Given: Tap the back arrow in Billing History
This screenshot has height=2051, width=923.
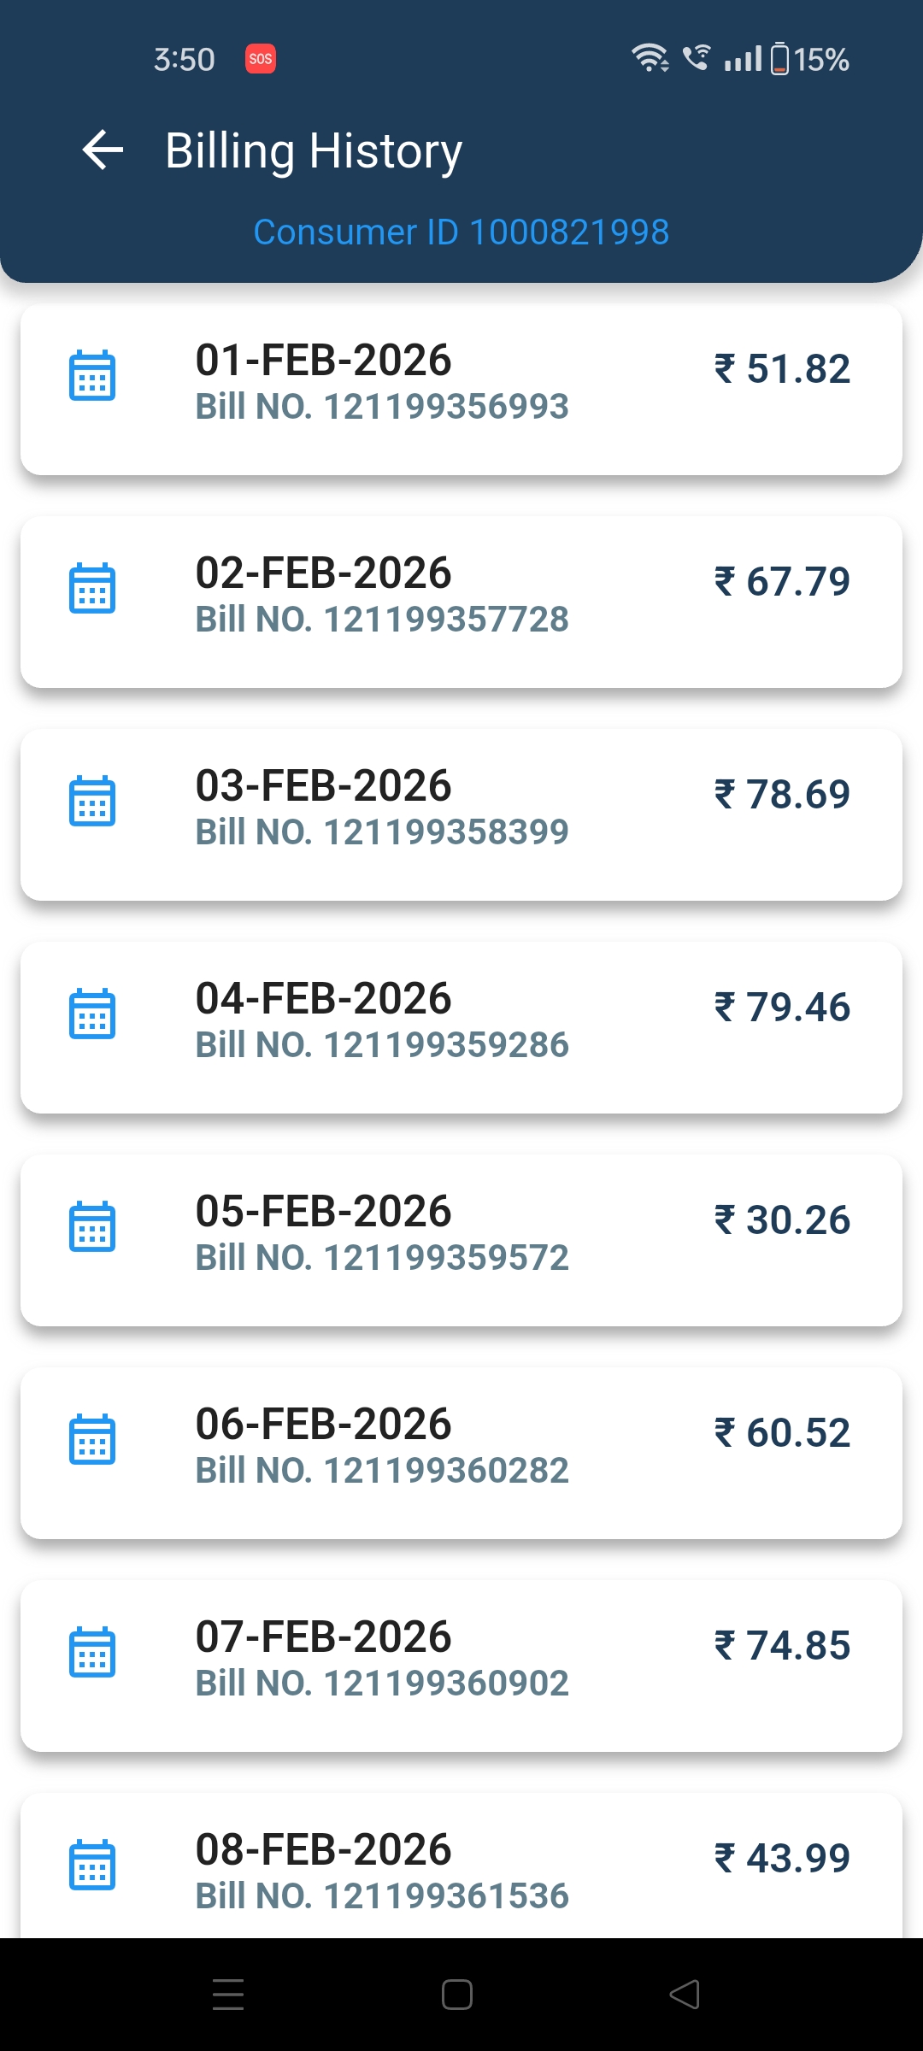Looking at the screenshot, I should click(103, 150).
